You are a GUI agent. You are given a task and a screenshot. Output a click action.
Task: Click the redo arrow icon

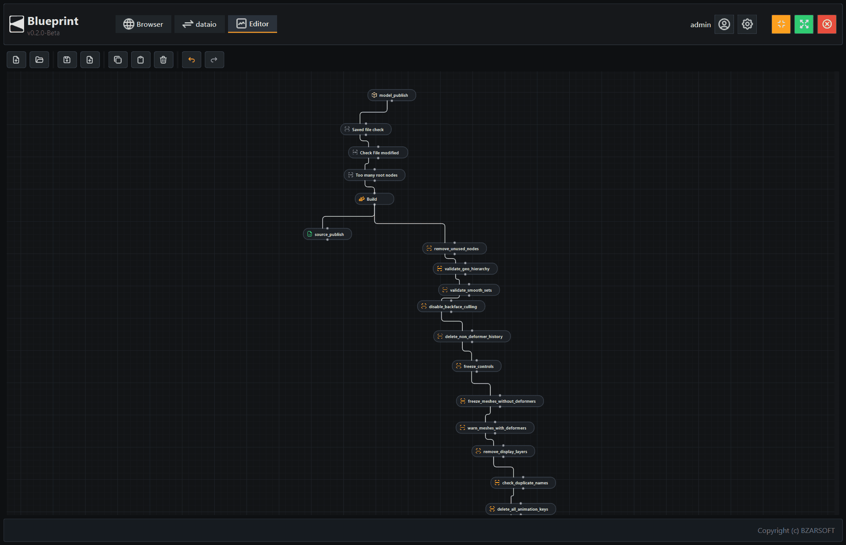tap(214, 60)
